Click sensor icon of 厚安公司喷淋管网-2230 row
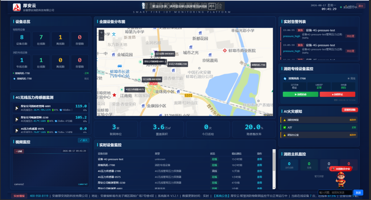This screenshot has width=371, height=200. coord(17,119)
